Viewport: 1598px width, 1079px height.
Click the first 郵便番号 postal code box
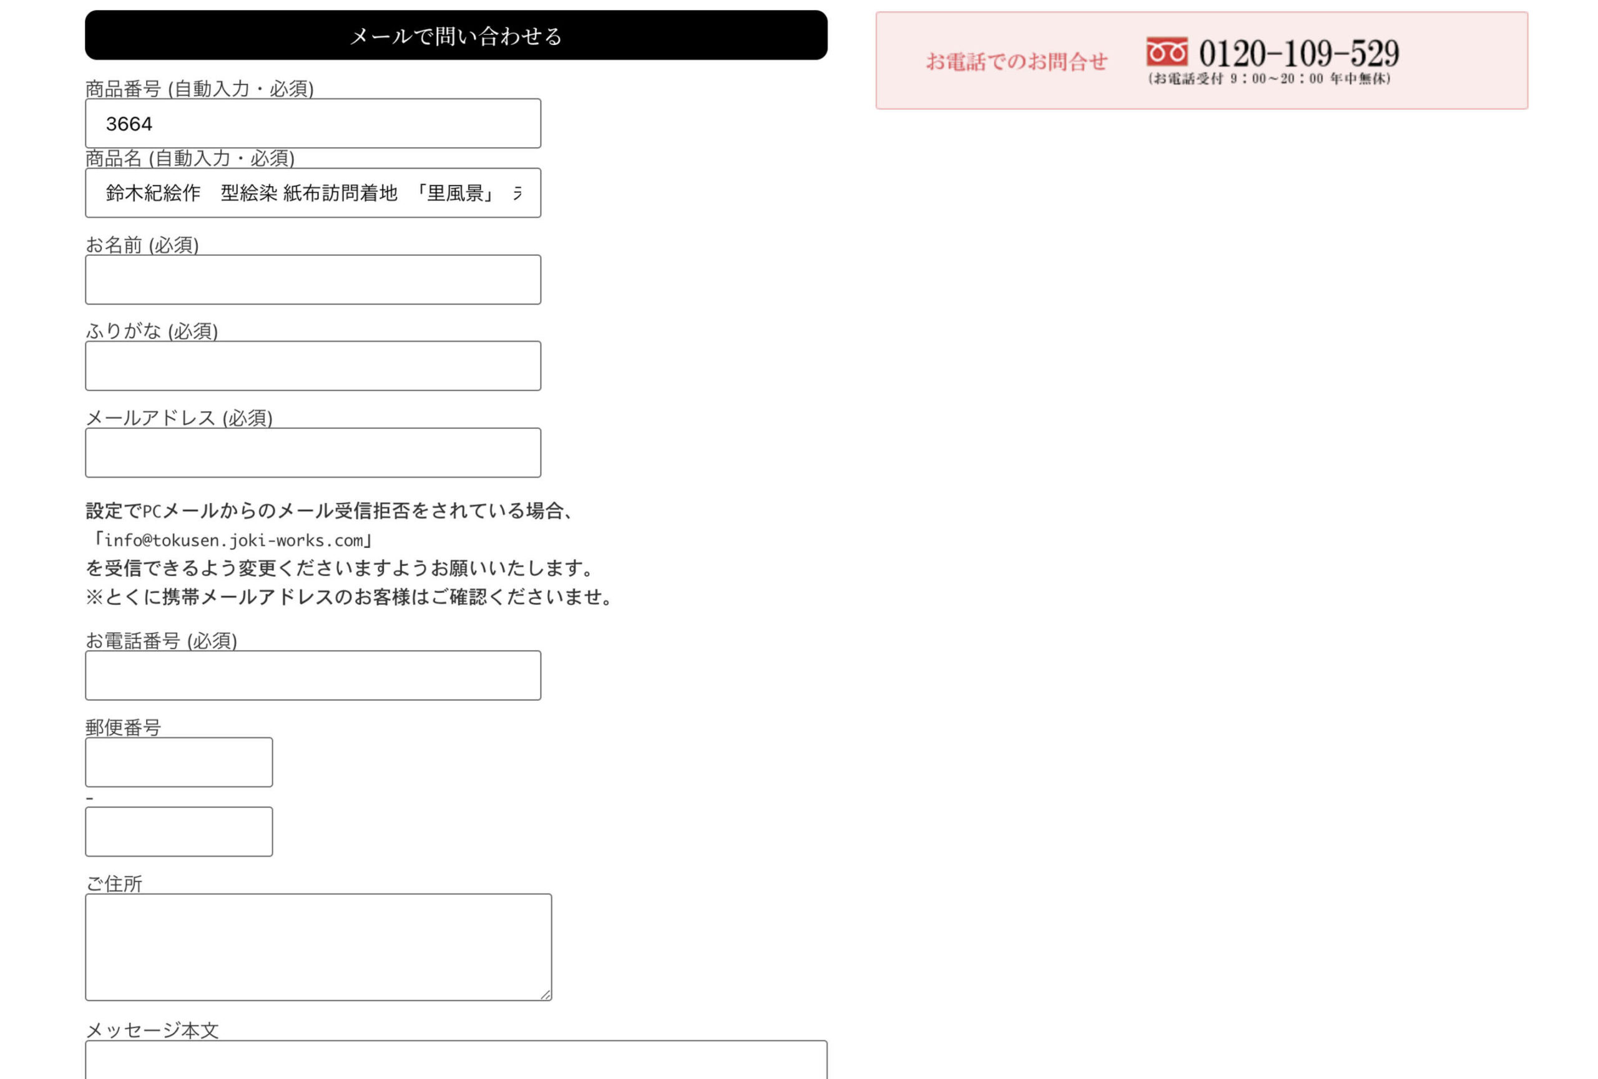(x=178, y=762)
